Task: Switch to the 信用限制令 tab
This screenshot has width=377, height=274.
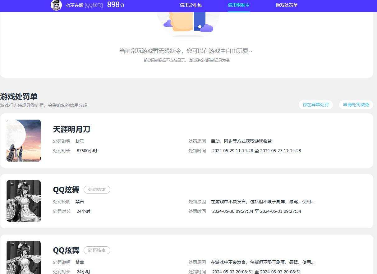Action: [x=239, y=5]
